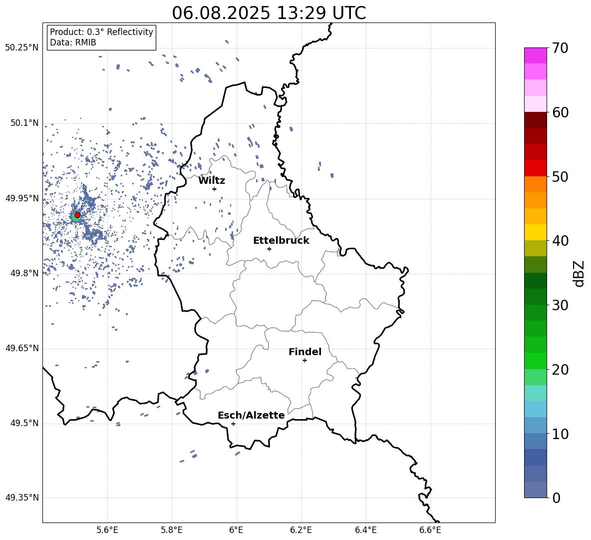Click the red radar site marker
Image resolution: width=591 pixels, height=540 pixels.
pyautogui.click(x=77, y=215)
